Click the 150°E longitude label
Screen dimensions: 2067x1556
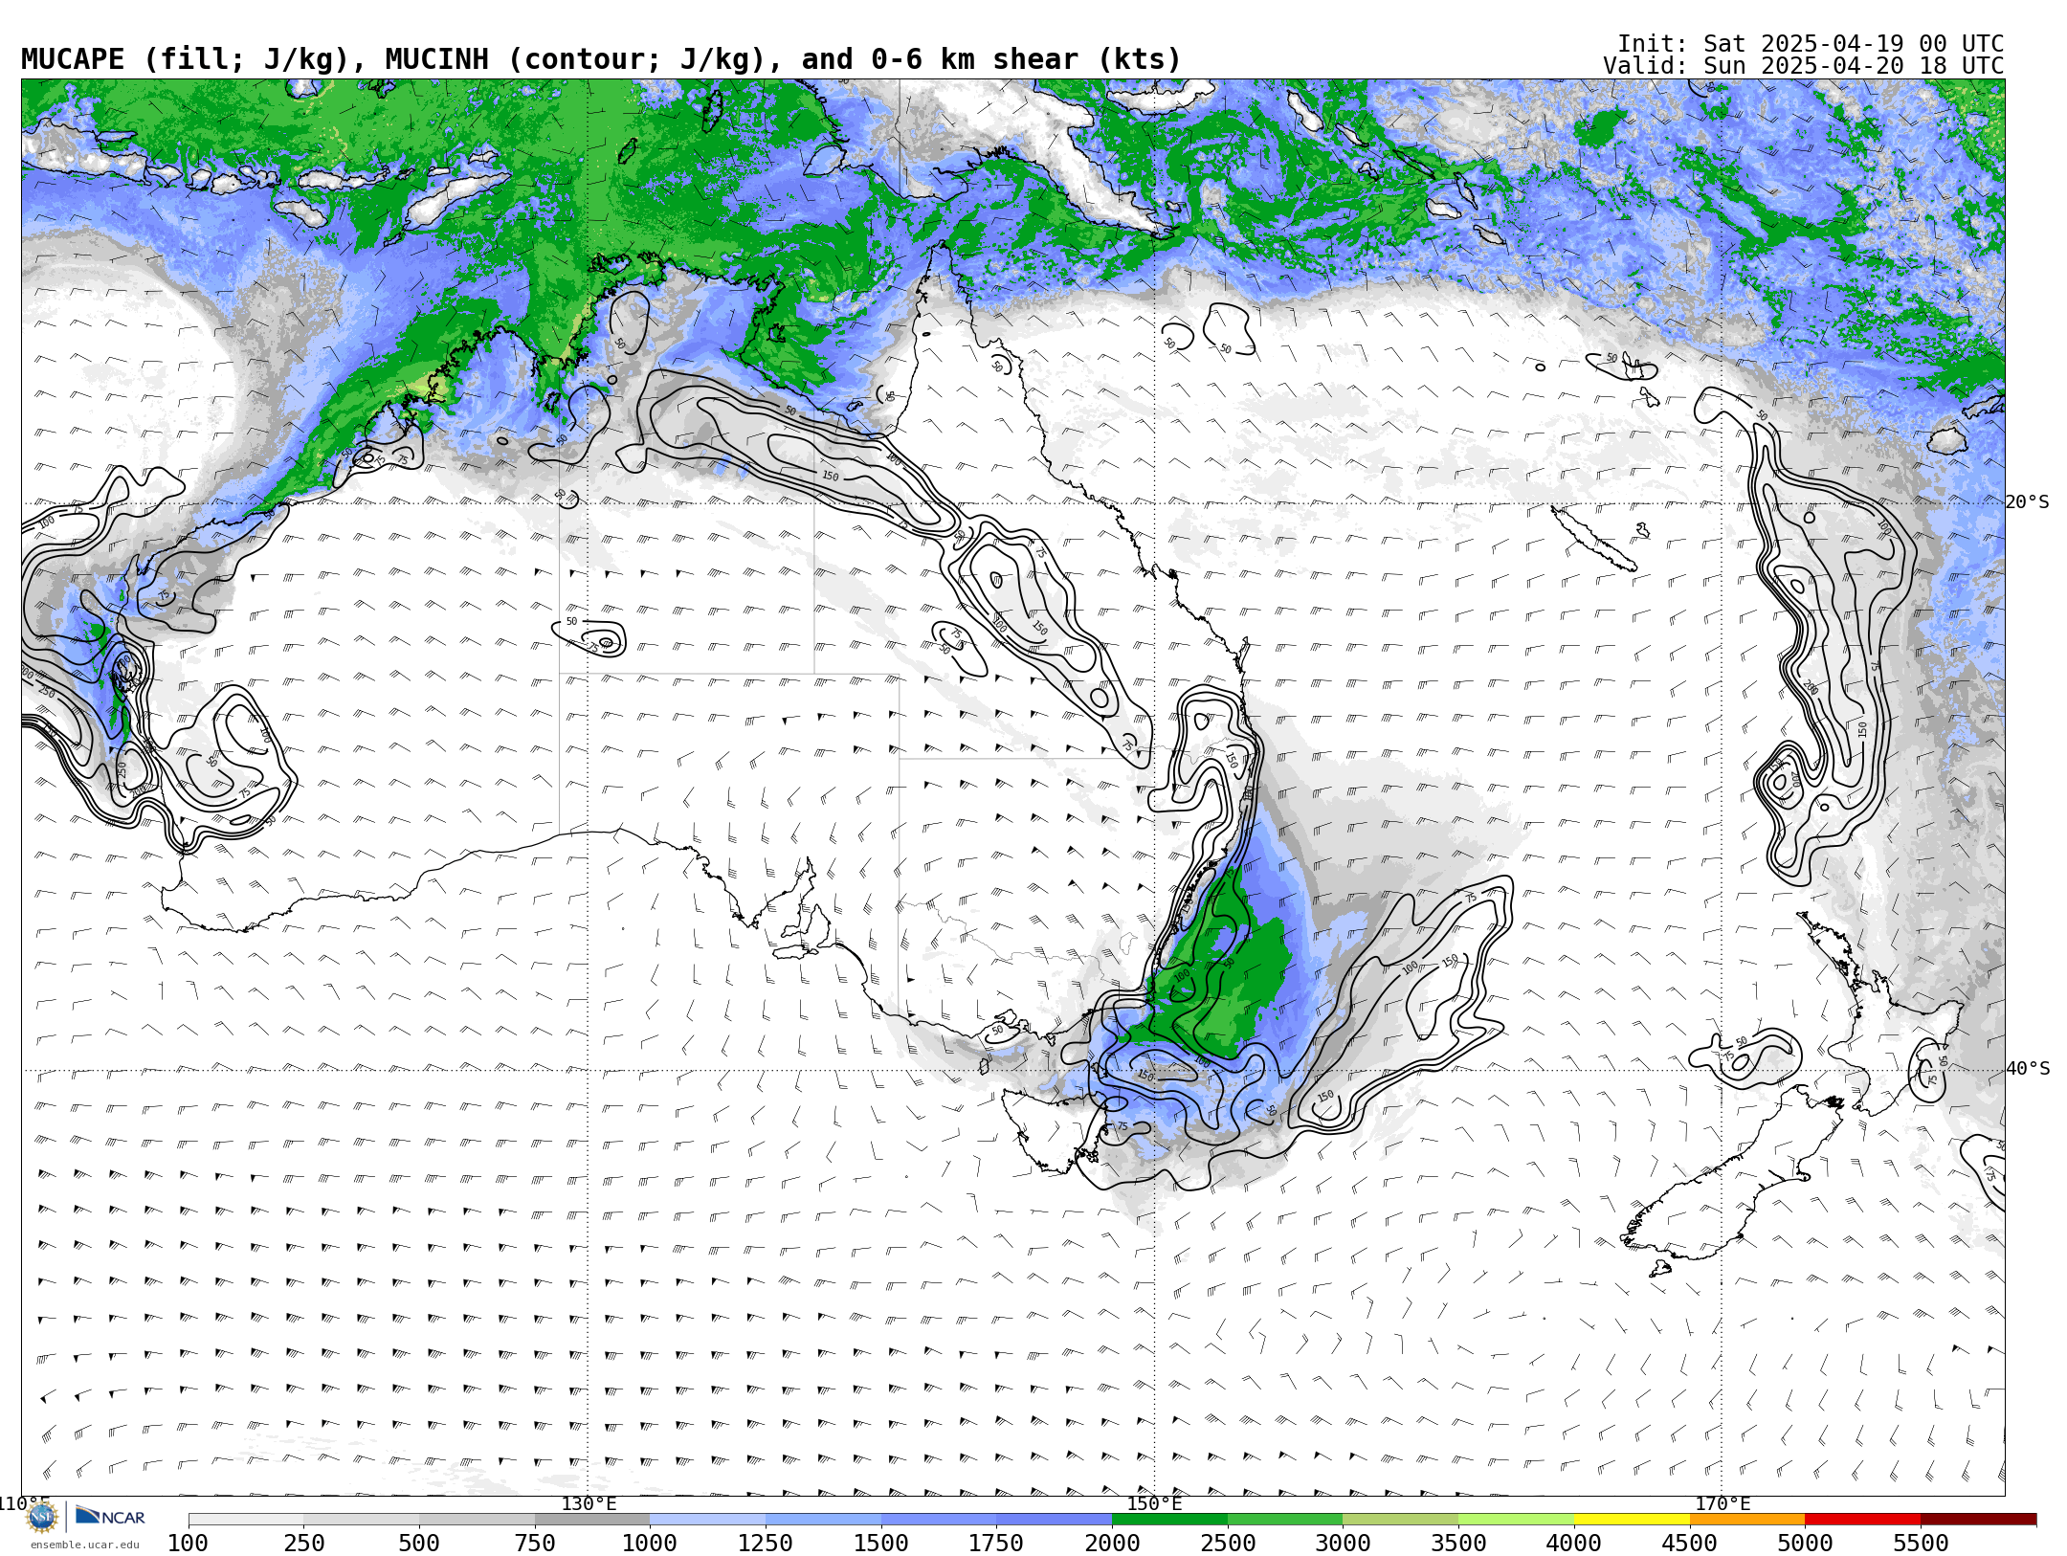click(1154, 1503)
